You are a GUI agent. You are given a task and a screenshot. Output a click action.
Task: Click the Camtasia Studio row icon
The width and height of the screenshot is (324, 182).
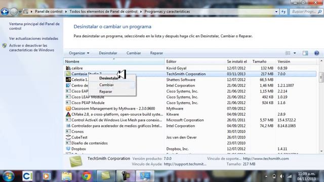pos(68,74)
